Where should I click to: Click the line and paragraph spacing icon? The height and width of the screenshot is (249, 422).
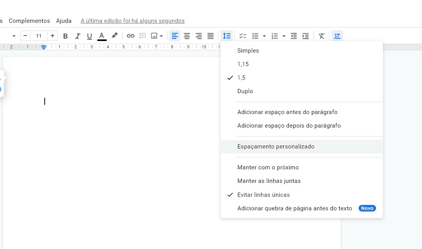(226, 36)
